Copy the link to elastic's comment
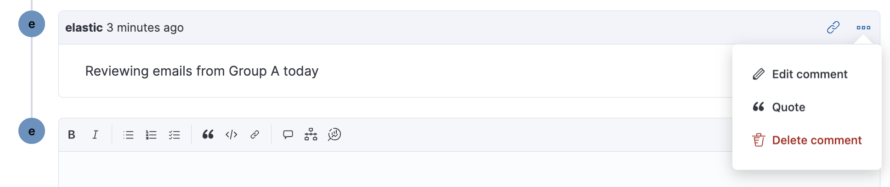 coord(833,27)
